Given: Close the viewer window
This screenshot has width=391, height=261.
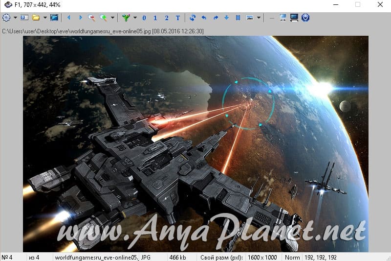Looking at the screenshot, I should pos(380,4).
